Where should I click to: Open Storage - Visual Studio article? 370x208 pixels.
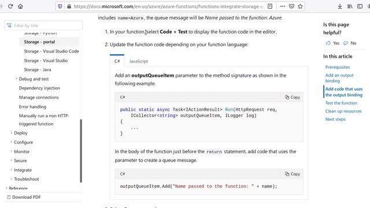pyautogui.click(x=46, y=61)
